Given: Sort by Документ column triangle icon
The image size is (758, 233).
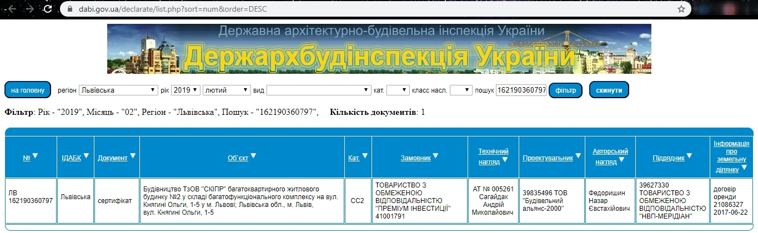Looking at the screenshot, I should pyautogui.click(x=133, y=156).
